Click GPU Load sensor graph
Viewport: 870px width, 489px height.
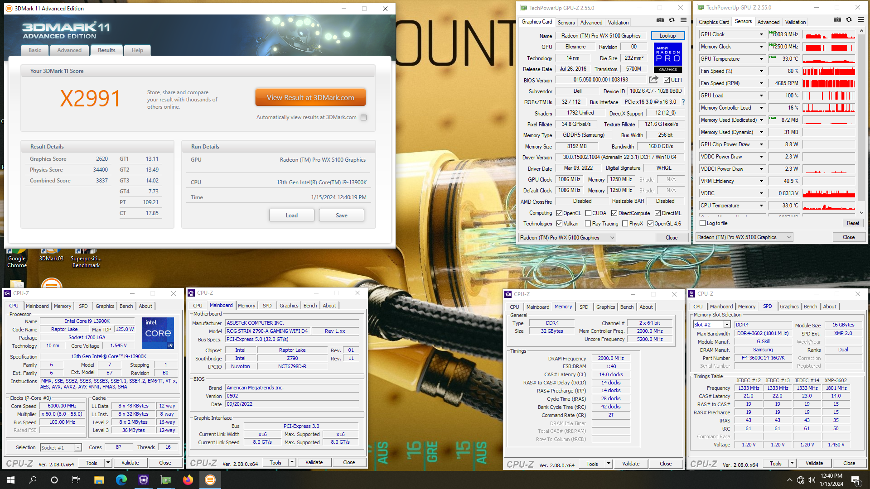[x=829, y=96]
